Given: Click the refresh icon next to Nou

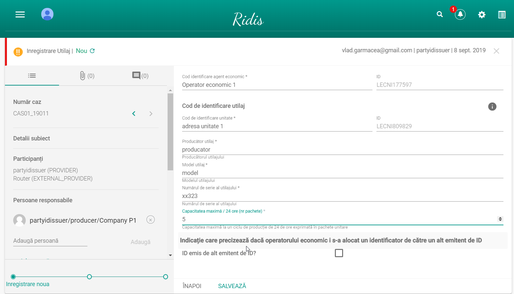Looking at the screenshot, I should click(92, 51).
